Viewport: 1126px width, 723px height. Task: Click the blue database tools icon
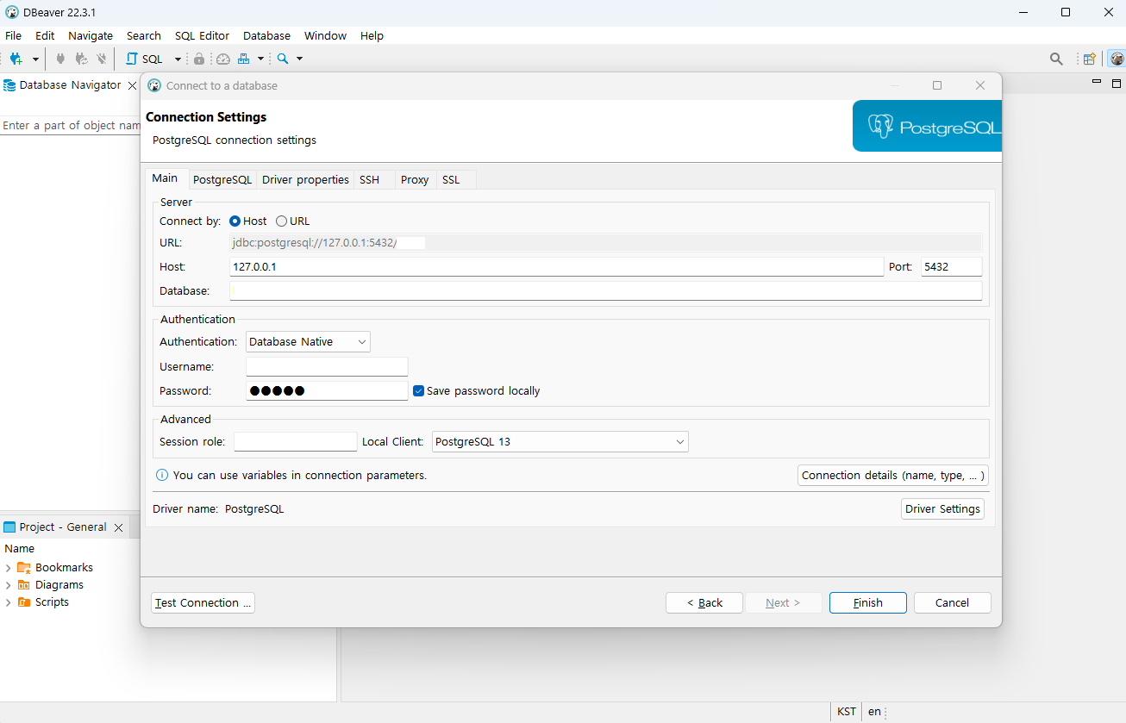coord(244,59)
